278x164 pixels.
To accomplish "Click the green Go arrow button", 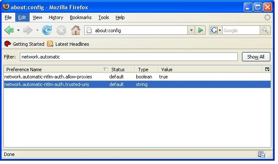I will tap(200, 30).
